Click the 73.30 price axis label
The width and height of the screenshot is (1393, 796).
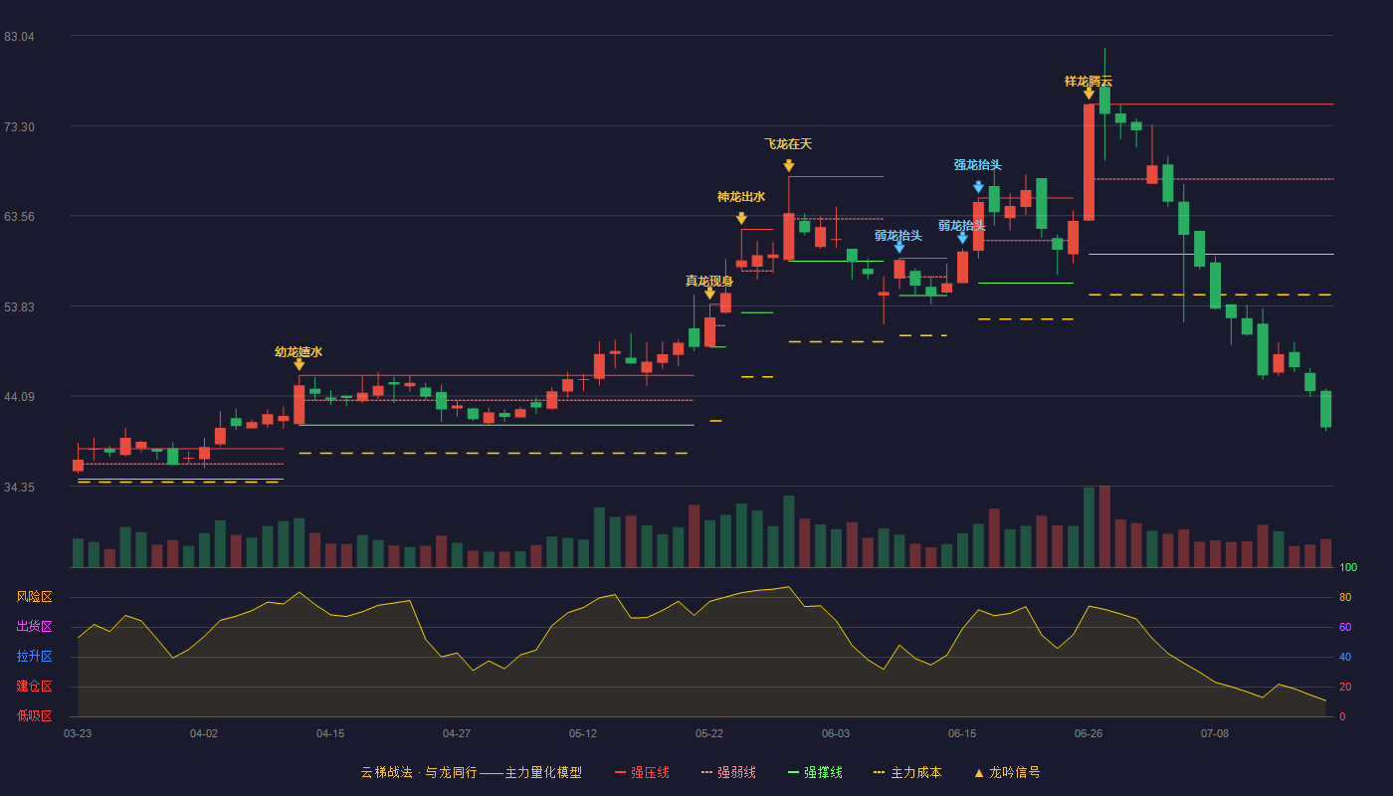point(19,126)
